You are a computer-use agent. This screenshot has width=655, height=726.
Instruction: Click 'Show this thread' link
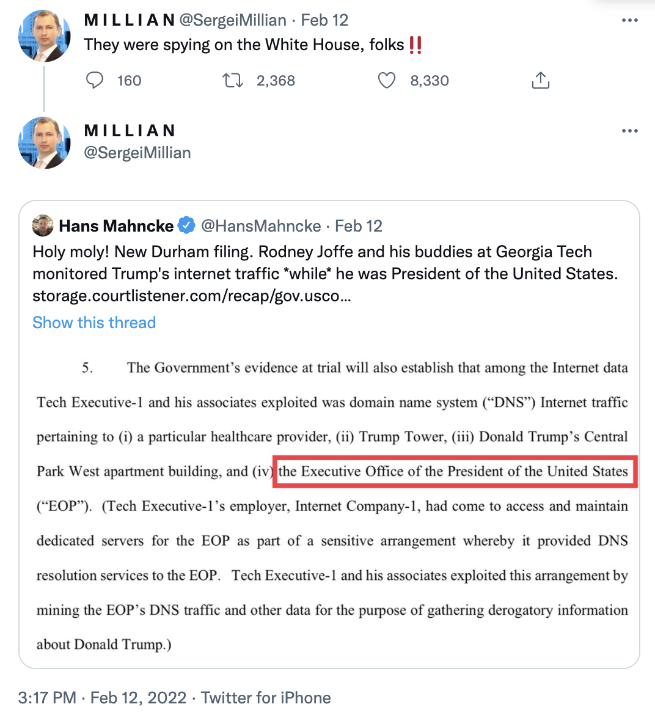point(94,322)
